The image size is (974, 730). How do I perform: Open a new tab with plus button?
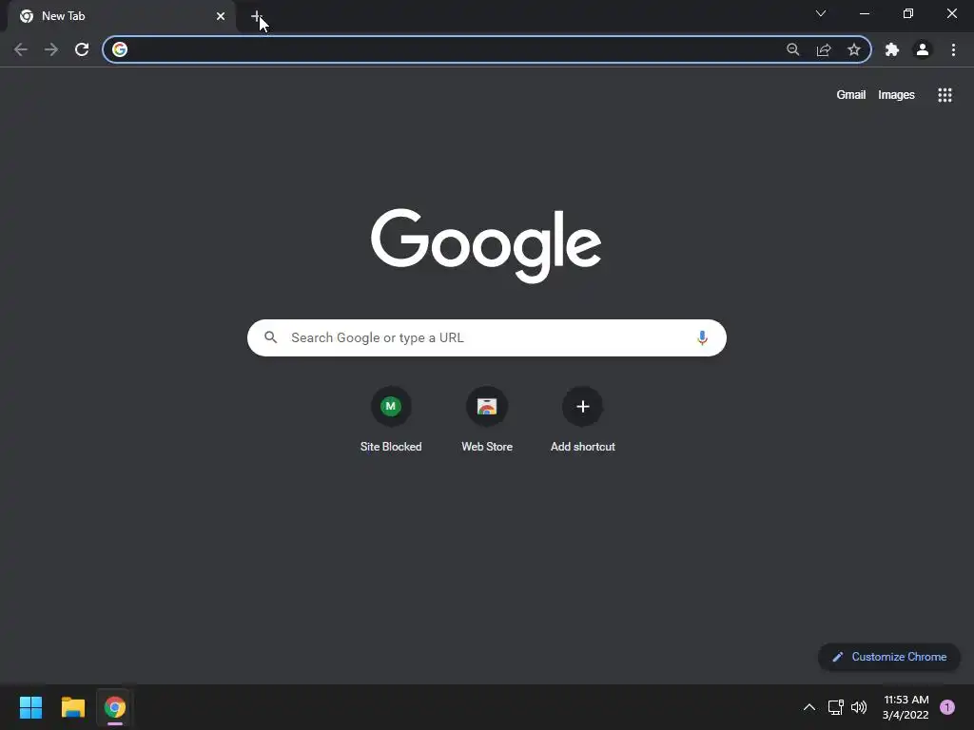coord(257,16)
